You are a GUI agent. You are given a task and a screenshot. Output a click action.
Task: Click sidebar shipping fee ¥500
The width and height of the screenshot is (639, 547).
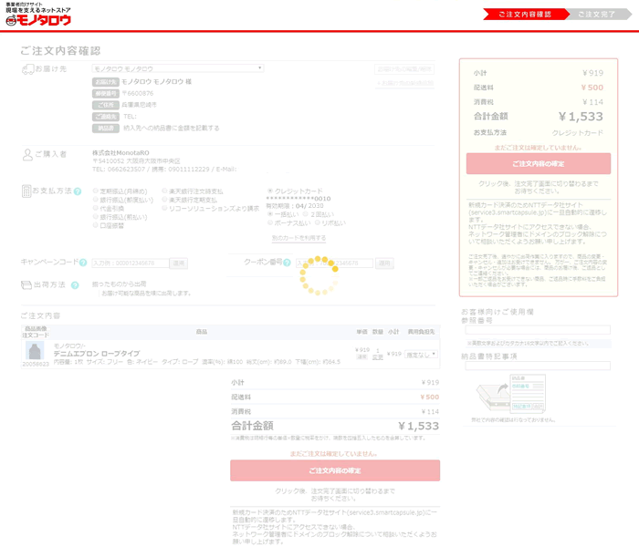592,88
